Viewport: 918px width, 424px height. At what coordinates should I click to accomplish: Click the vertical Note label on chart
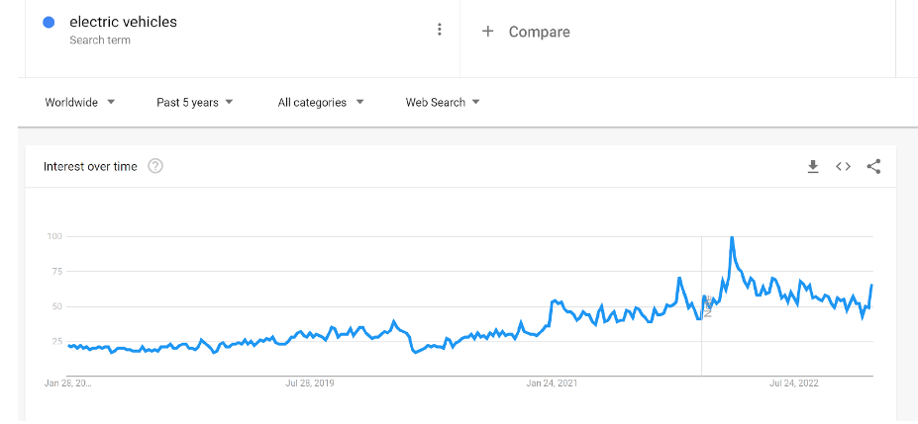[707, 306]
